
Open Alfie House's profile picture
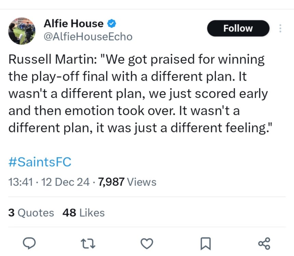pos(22,31)
